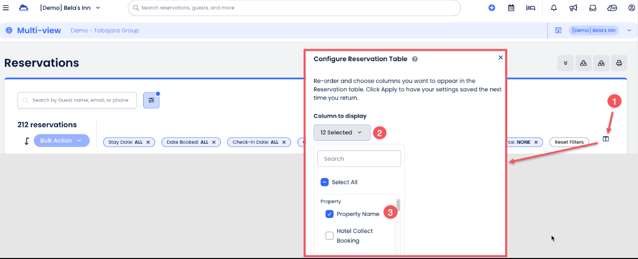
Task: Click the column Search field in dropdown
Action: pyautogui.click(x=359, y=159)
